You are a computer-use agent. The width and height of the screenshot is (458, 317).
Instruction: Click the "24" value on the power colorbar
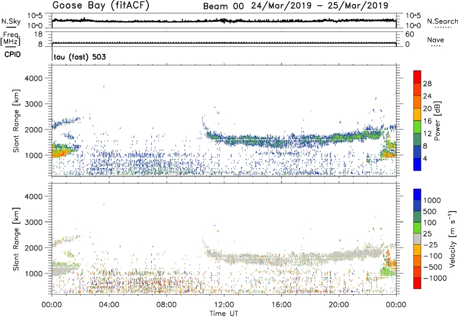point(427,96)
